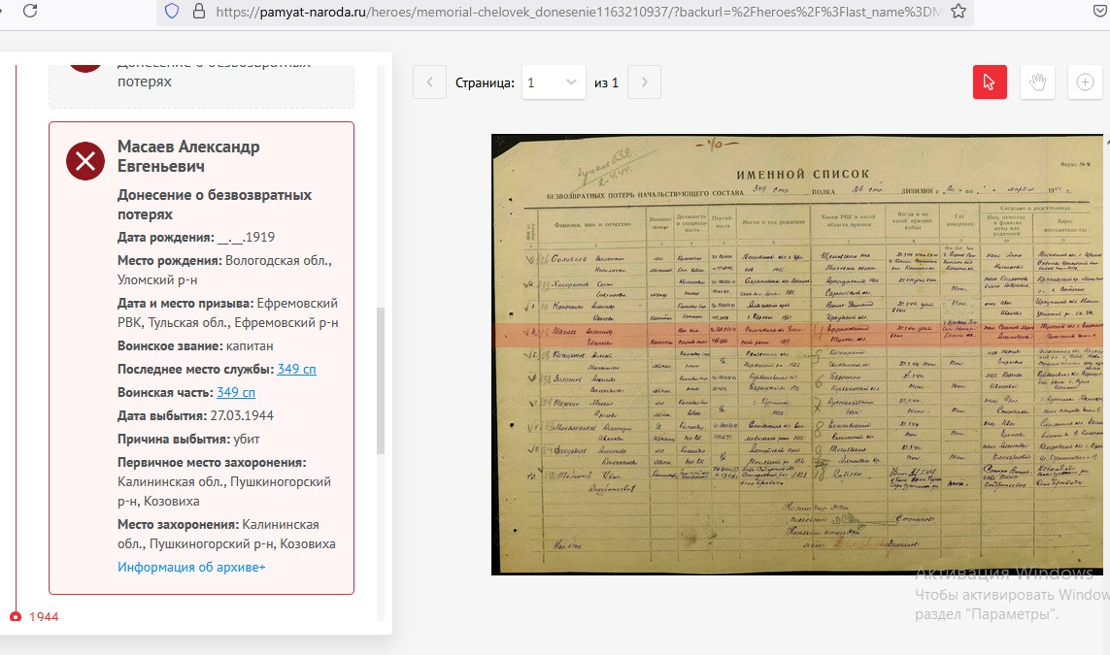Click the ИМЕННОЙ СПИСОК title on the scan
Image resolution: width=1110 pixels, height=655 pixels.
(x=803, y=174)
